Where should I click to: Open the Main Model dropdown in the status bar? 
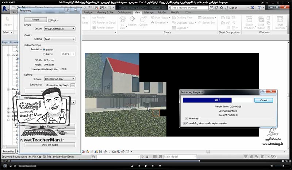click(x=180, y=157)
